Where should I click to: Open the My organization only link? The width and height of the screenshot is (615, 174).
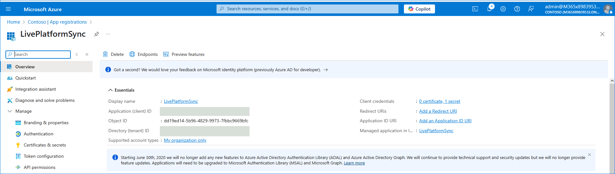pos(185,140)
